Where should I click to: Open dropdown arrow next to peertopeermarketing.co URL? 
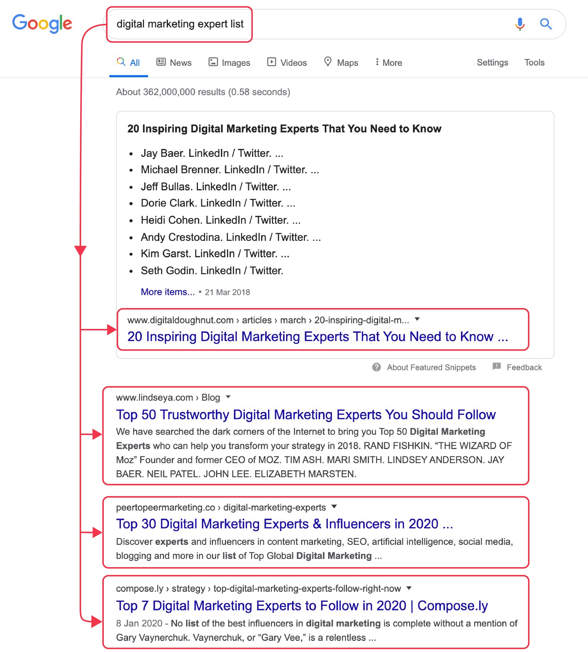[x=334, y=506]
